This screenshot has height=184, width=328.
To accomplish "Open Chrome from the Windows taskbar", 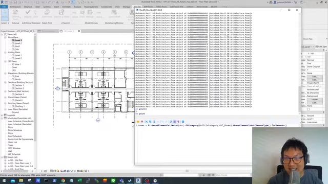I will [x=63, y=180].
